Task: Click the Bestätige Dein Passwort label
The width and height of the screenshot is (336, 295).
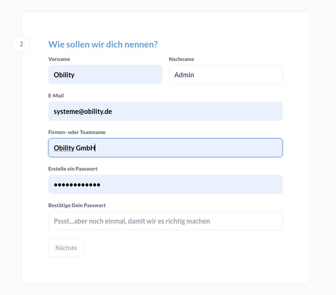Action: (x=77, y=205)
